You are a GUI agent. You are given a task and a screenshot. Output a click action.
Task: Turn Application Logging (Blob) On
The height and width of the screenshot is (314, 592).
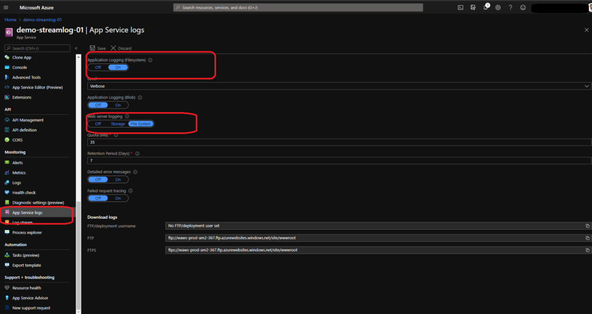(118, 105)
